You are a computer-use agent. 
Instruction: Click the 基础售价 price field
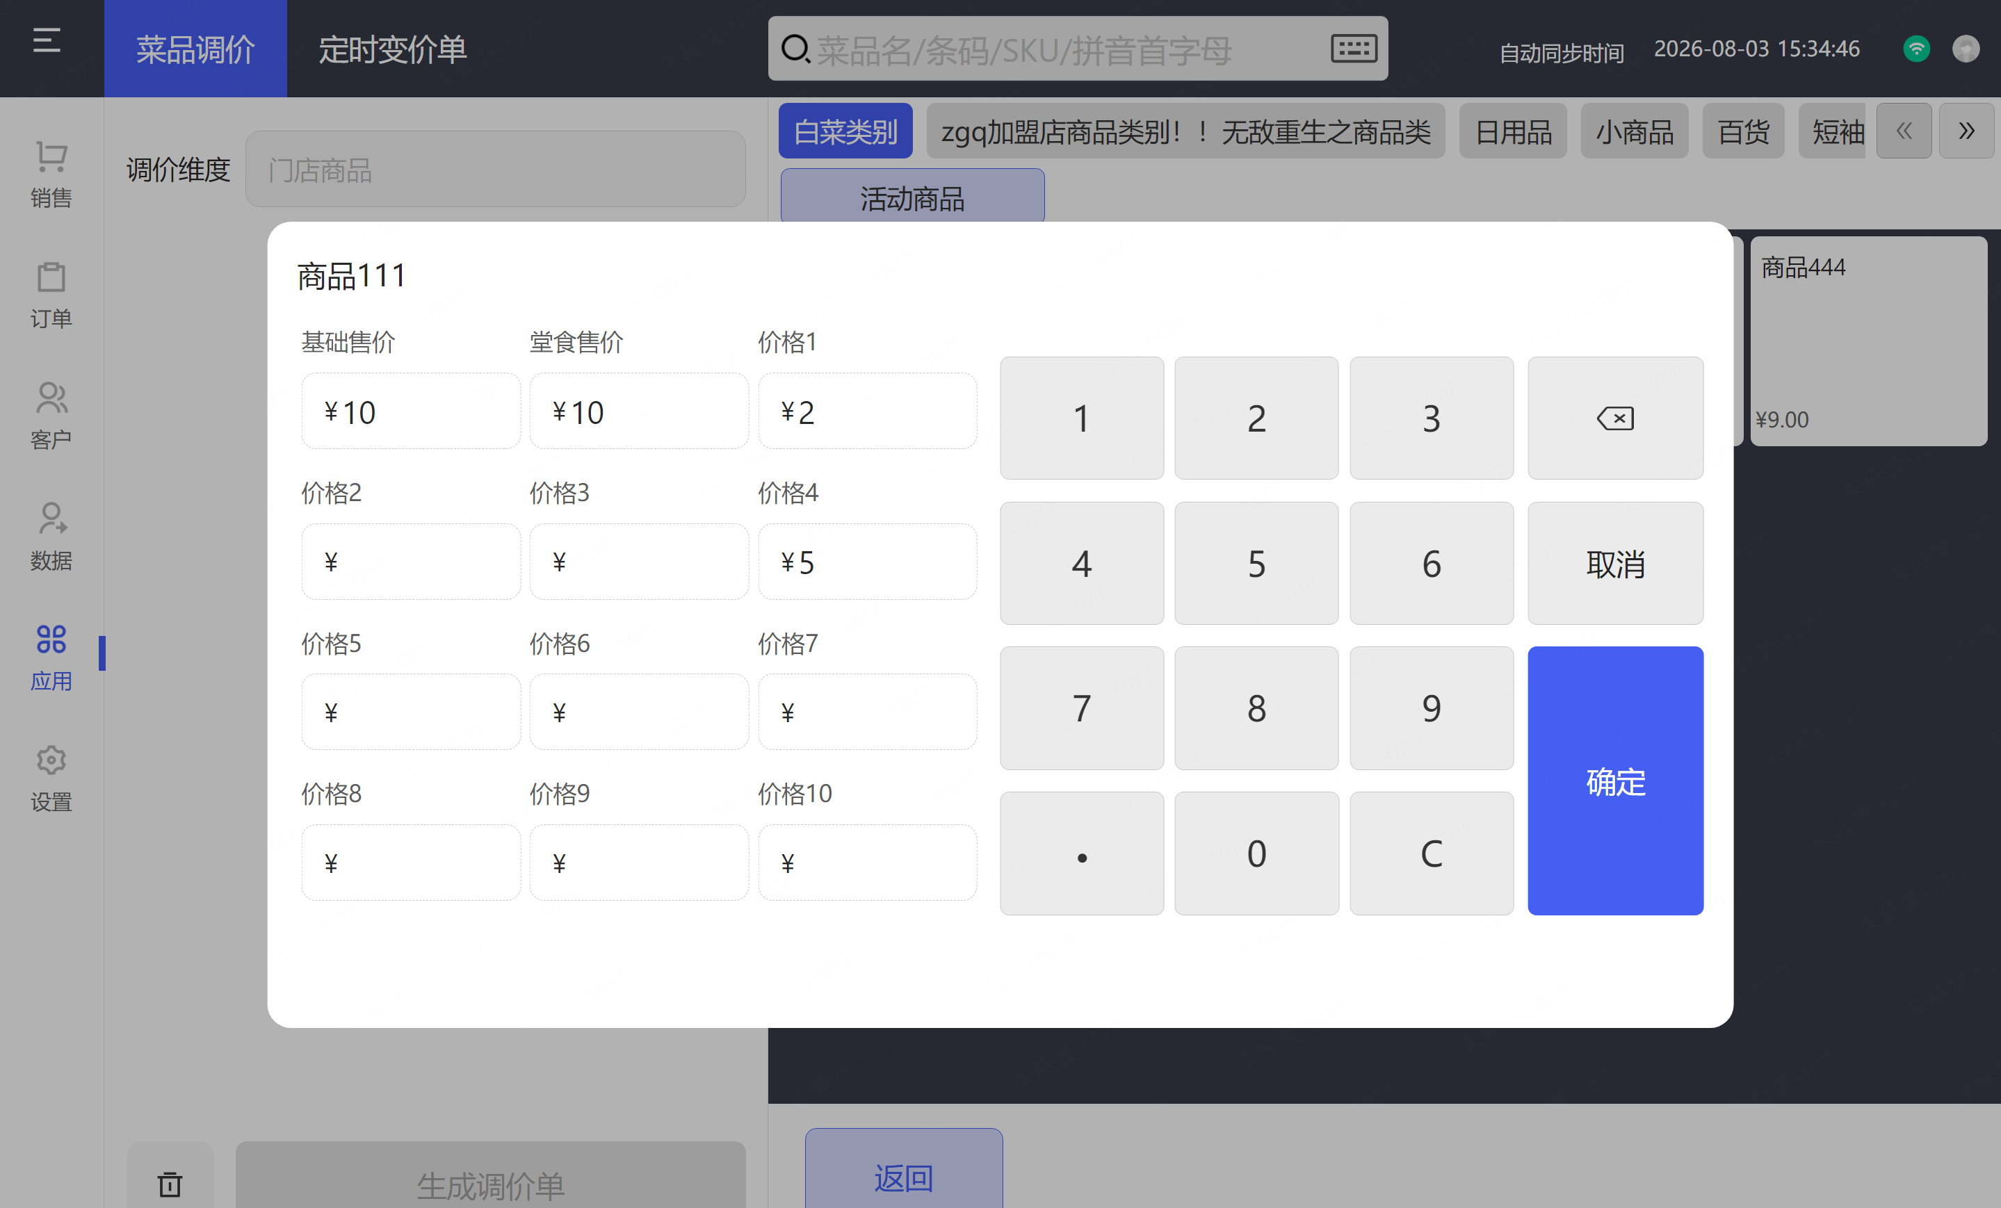(411, 411)
